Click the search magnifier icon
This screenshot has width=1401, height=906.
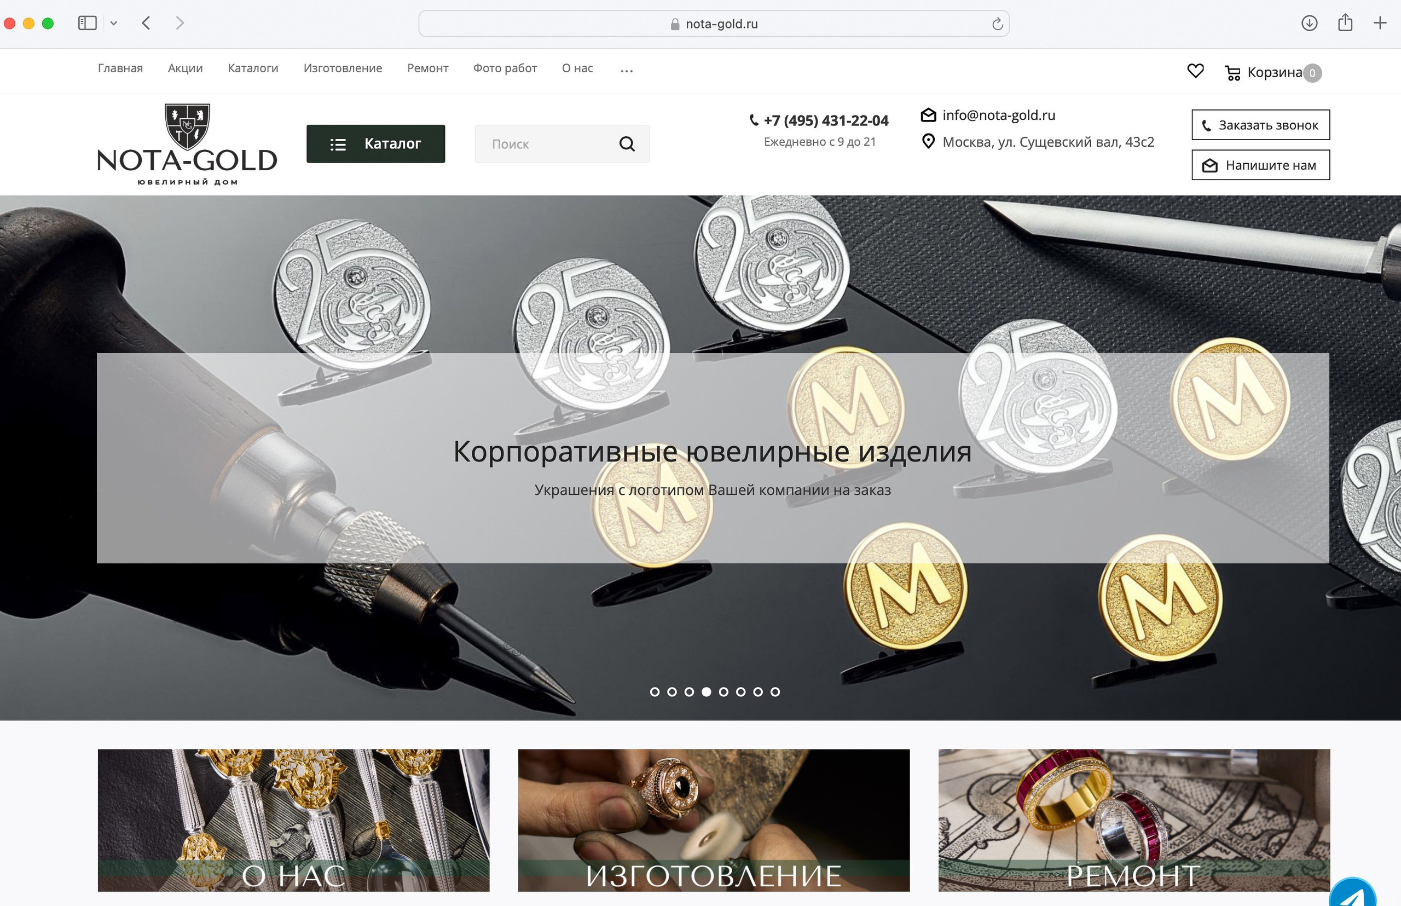click(627, 143)
